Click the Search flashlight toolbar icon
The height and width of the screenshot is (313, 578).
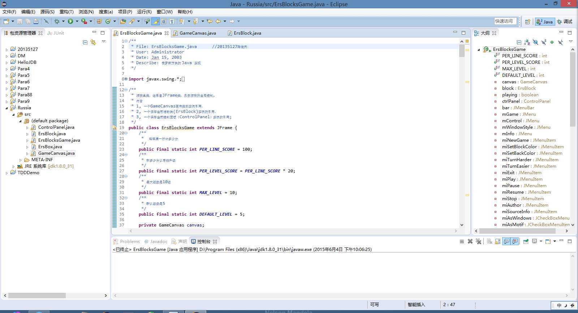pos(132,22)
